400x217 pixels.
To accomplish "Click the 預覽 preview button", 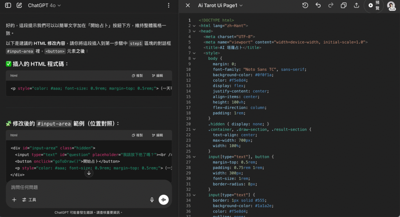I will [374, 5].
